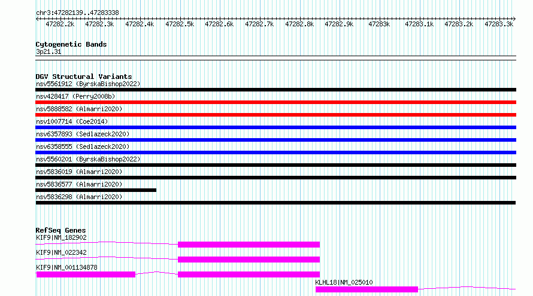Click the nsv5888582 (Almarri2020) label
This screenshot has height=296, width=533.
tap(79, 109)
